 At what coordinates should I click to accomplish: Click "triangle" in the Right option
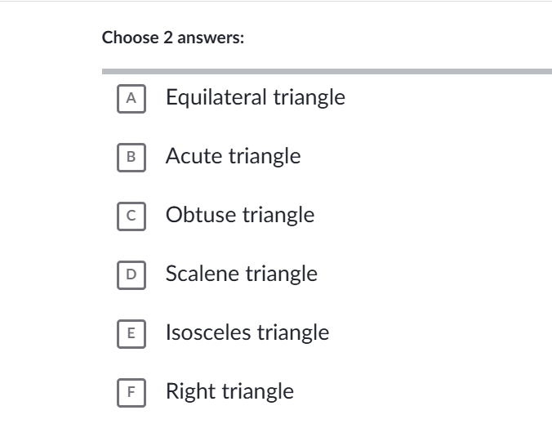[257, 391]
